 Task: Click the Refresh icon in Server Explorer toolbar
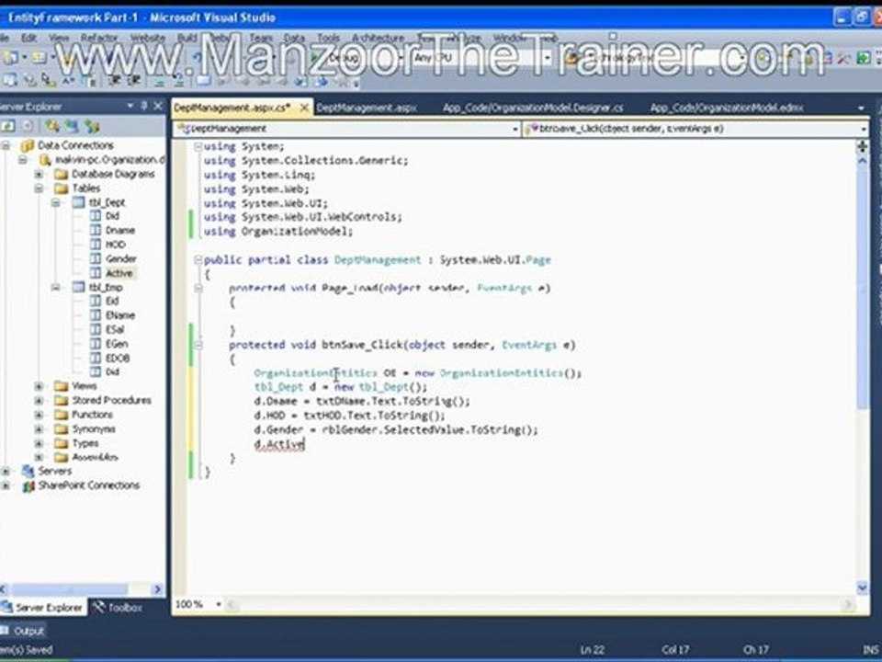(x=8, y=126)
